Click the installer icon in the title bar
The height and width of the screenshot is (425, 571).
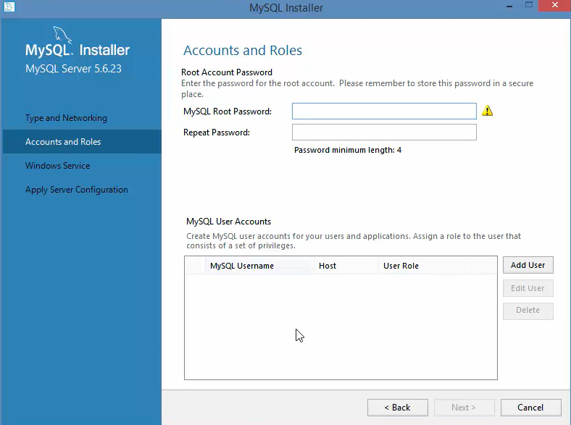pyautogui.click(x=7, y=7)
